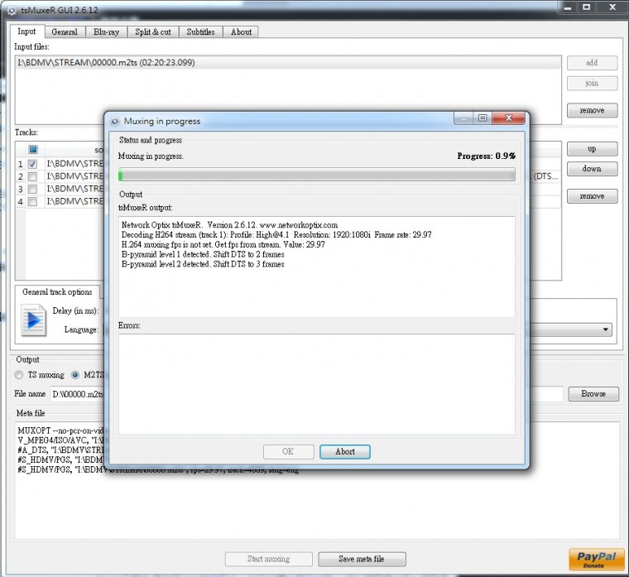Tick the track 4 checkbox
The height and width of the screenshot is (577, 629).
[32, 201]
